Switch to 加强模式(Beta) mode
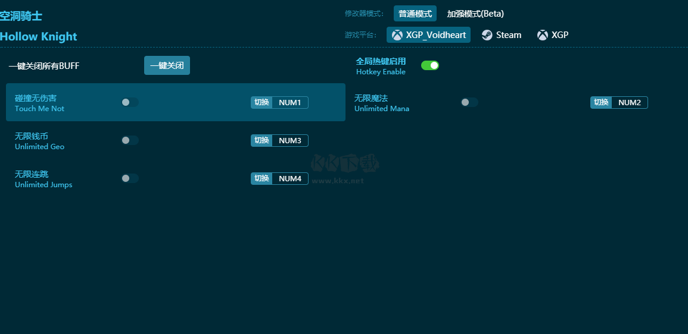688x334 pixels. click(x=475, y=14)
